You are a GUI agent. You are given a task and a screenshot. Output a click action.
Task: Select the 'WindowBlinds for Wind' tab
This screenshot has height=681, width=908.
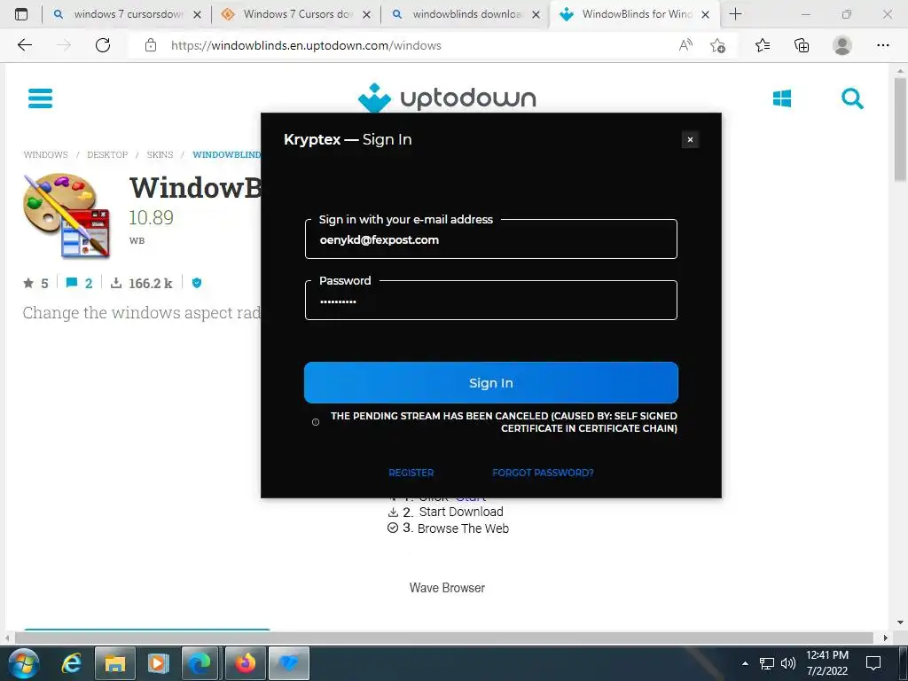(635, 14)
